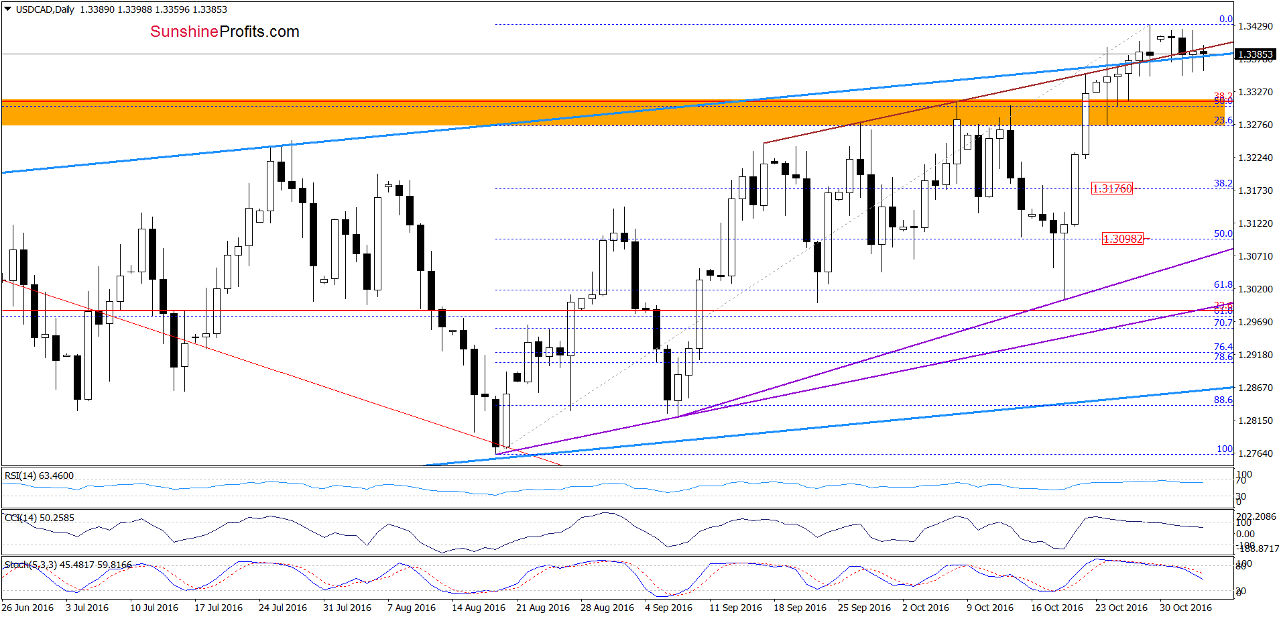Click the Fibonacci 0.0 level label at top
The image size is (1279, 617).
pos(1226,19)
